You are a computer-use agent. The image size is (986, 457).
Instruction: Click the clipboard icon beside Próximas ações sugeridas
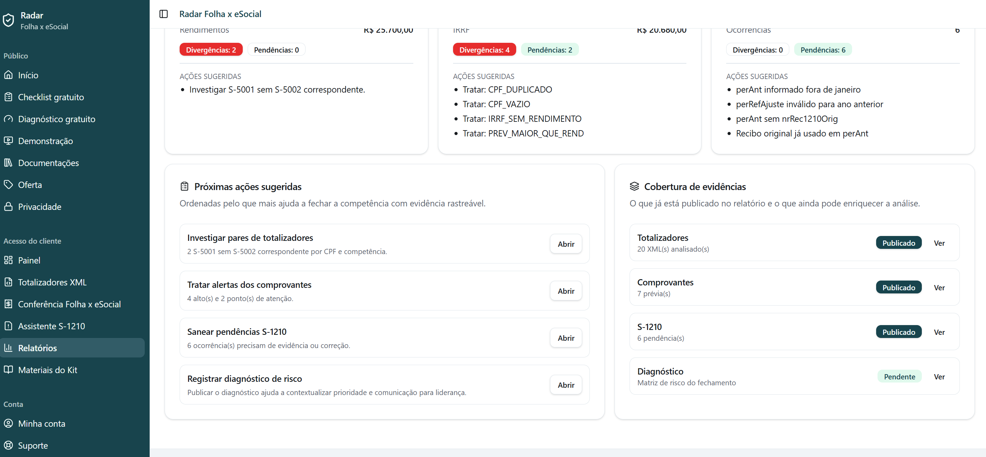pyautogui.click(x=185, y=187)
